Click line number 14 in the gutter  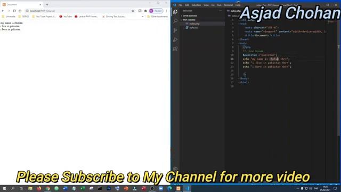pyautogui.click(x=232, y=71)
